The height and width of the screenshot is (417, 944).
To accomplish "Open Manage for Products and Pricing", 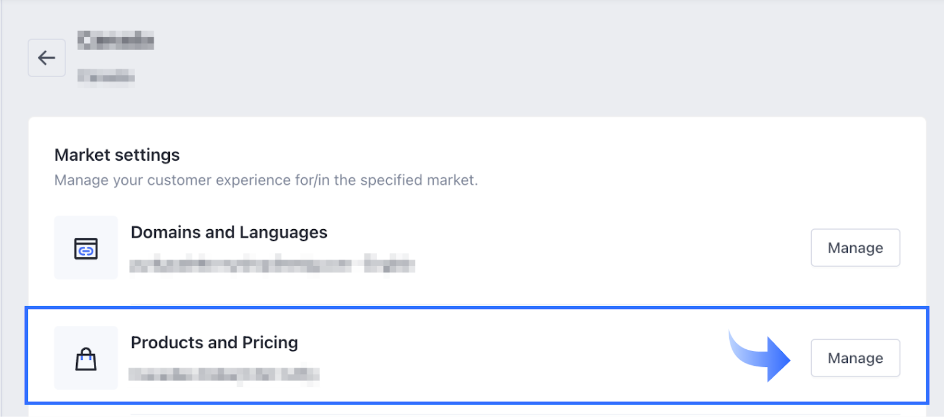I will pyautogui.click(x=855, y=358).
